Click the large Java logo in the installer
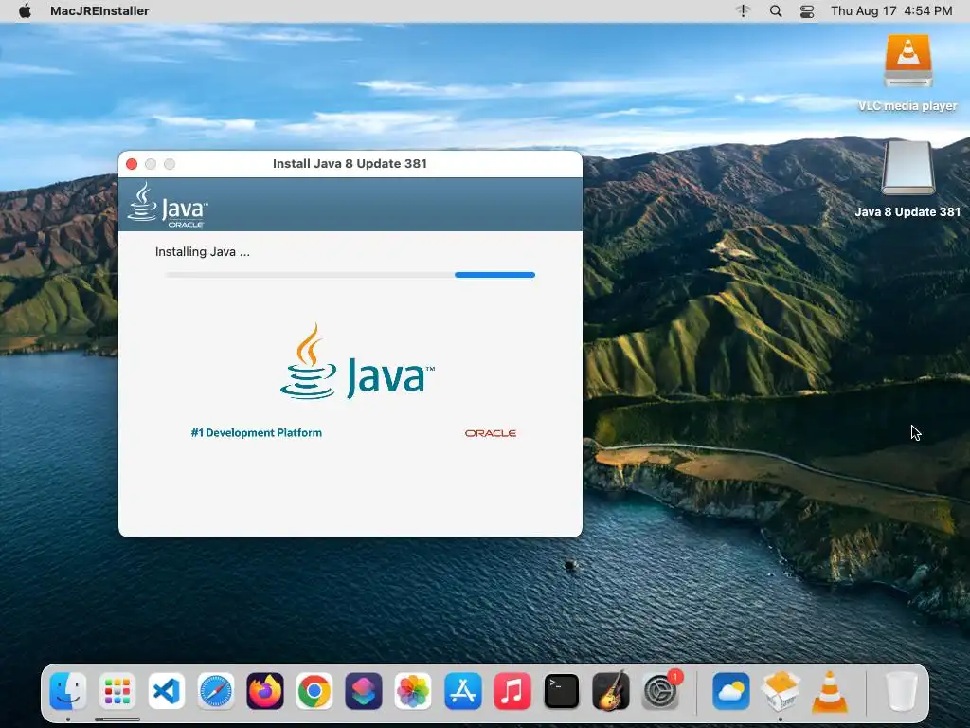 pyautogui.click(x=357, y=361)
